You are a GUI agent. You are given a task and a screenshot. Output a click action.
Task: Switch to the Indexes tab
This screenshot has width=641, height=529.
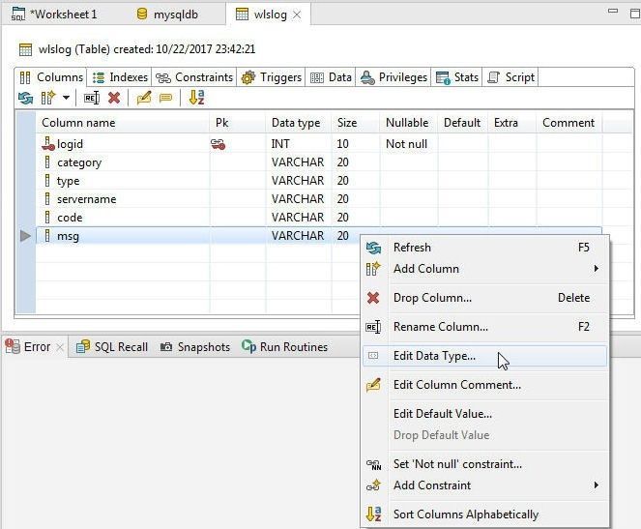120,77
